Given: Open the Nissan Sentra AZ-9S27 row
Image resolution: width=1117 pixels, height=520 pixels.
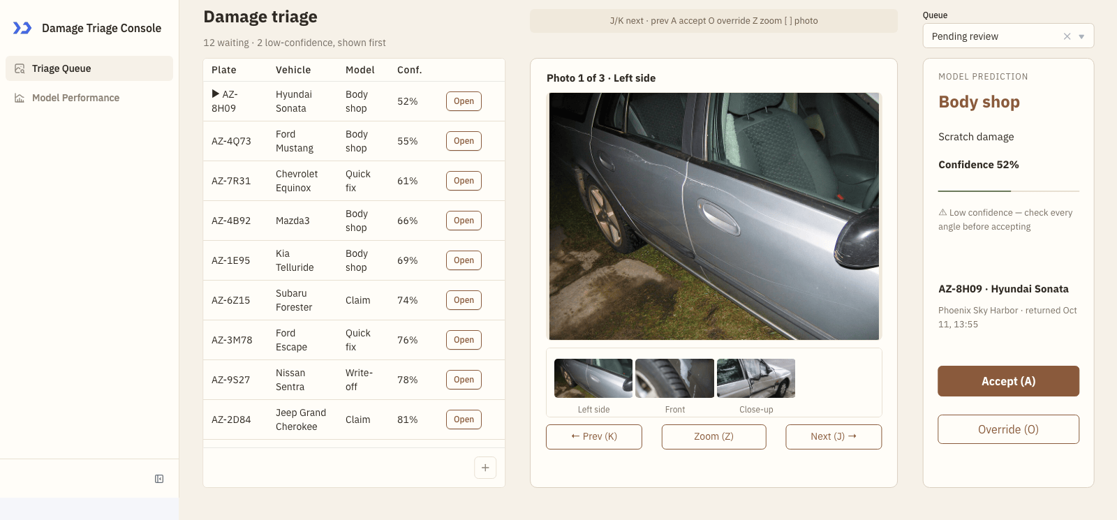Looking at the screenshot, I should pyautogui.click(x=464, y=380).
